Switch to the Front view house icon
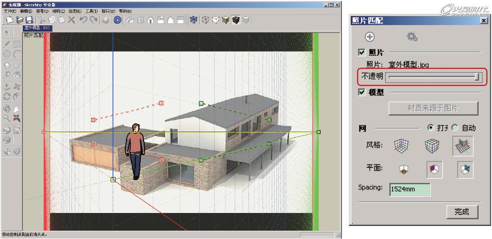The image size is (492, 239). (151, 20)
